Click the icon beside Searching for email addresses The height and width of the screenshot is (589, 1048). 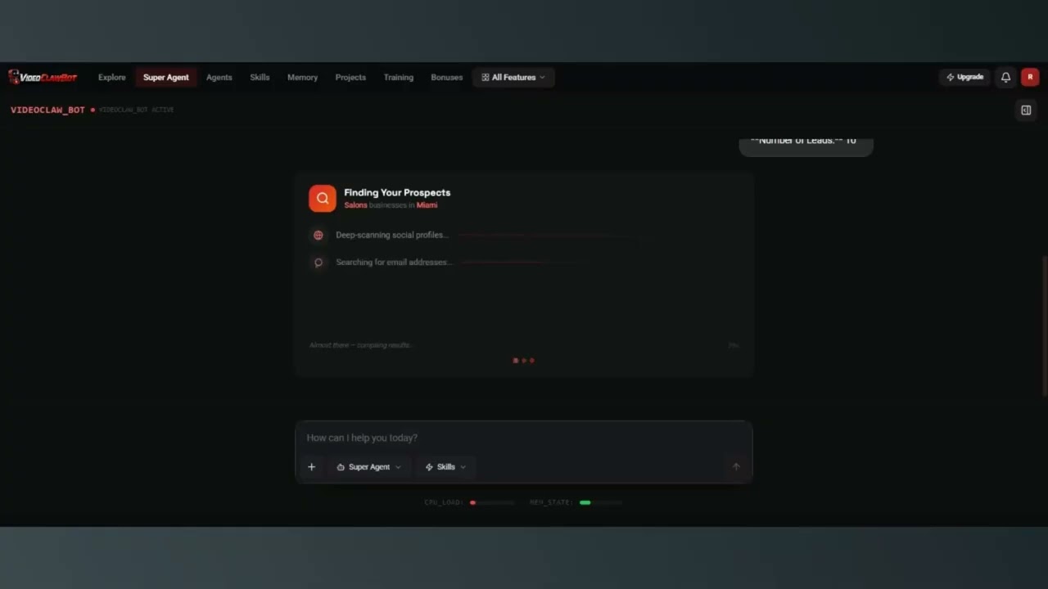pyautogui.click(x=318, y=263)
